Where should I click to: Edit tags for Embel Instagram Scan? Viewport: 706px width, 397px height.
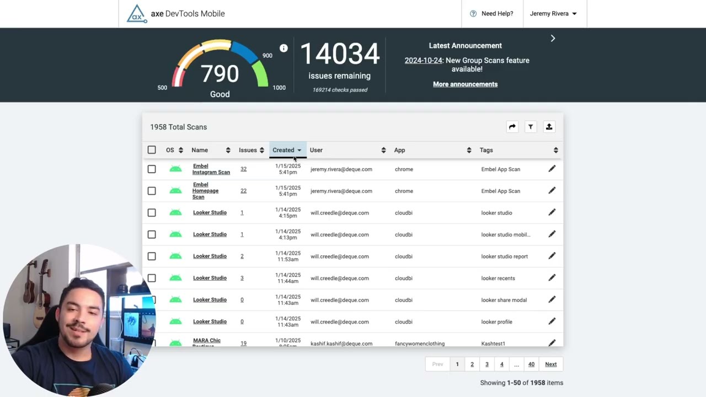point(552,169)
